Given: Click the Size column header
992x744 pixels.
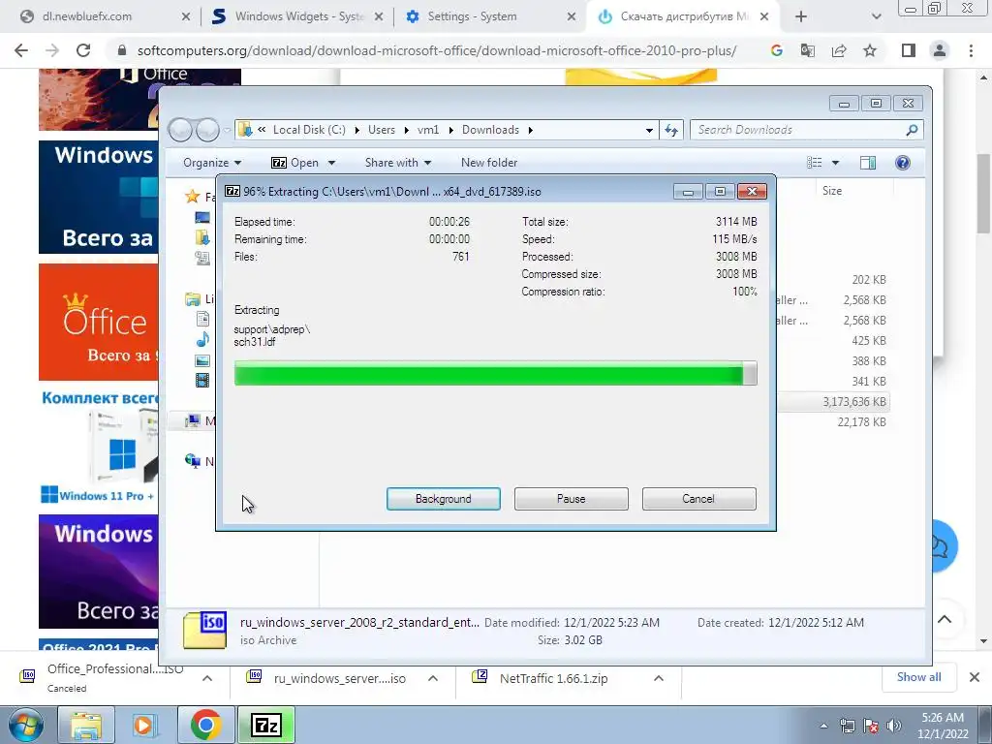Looking at the screenshot, I should point(832,191).
